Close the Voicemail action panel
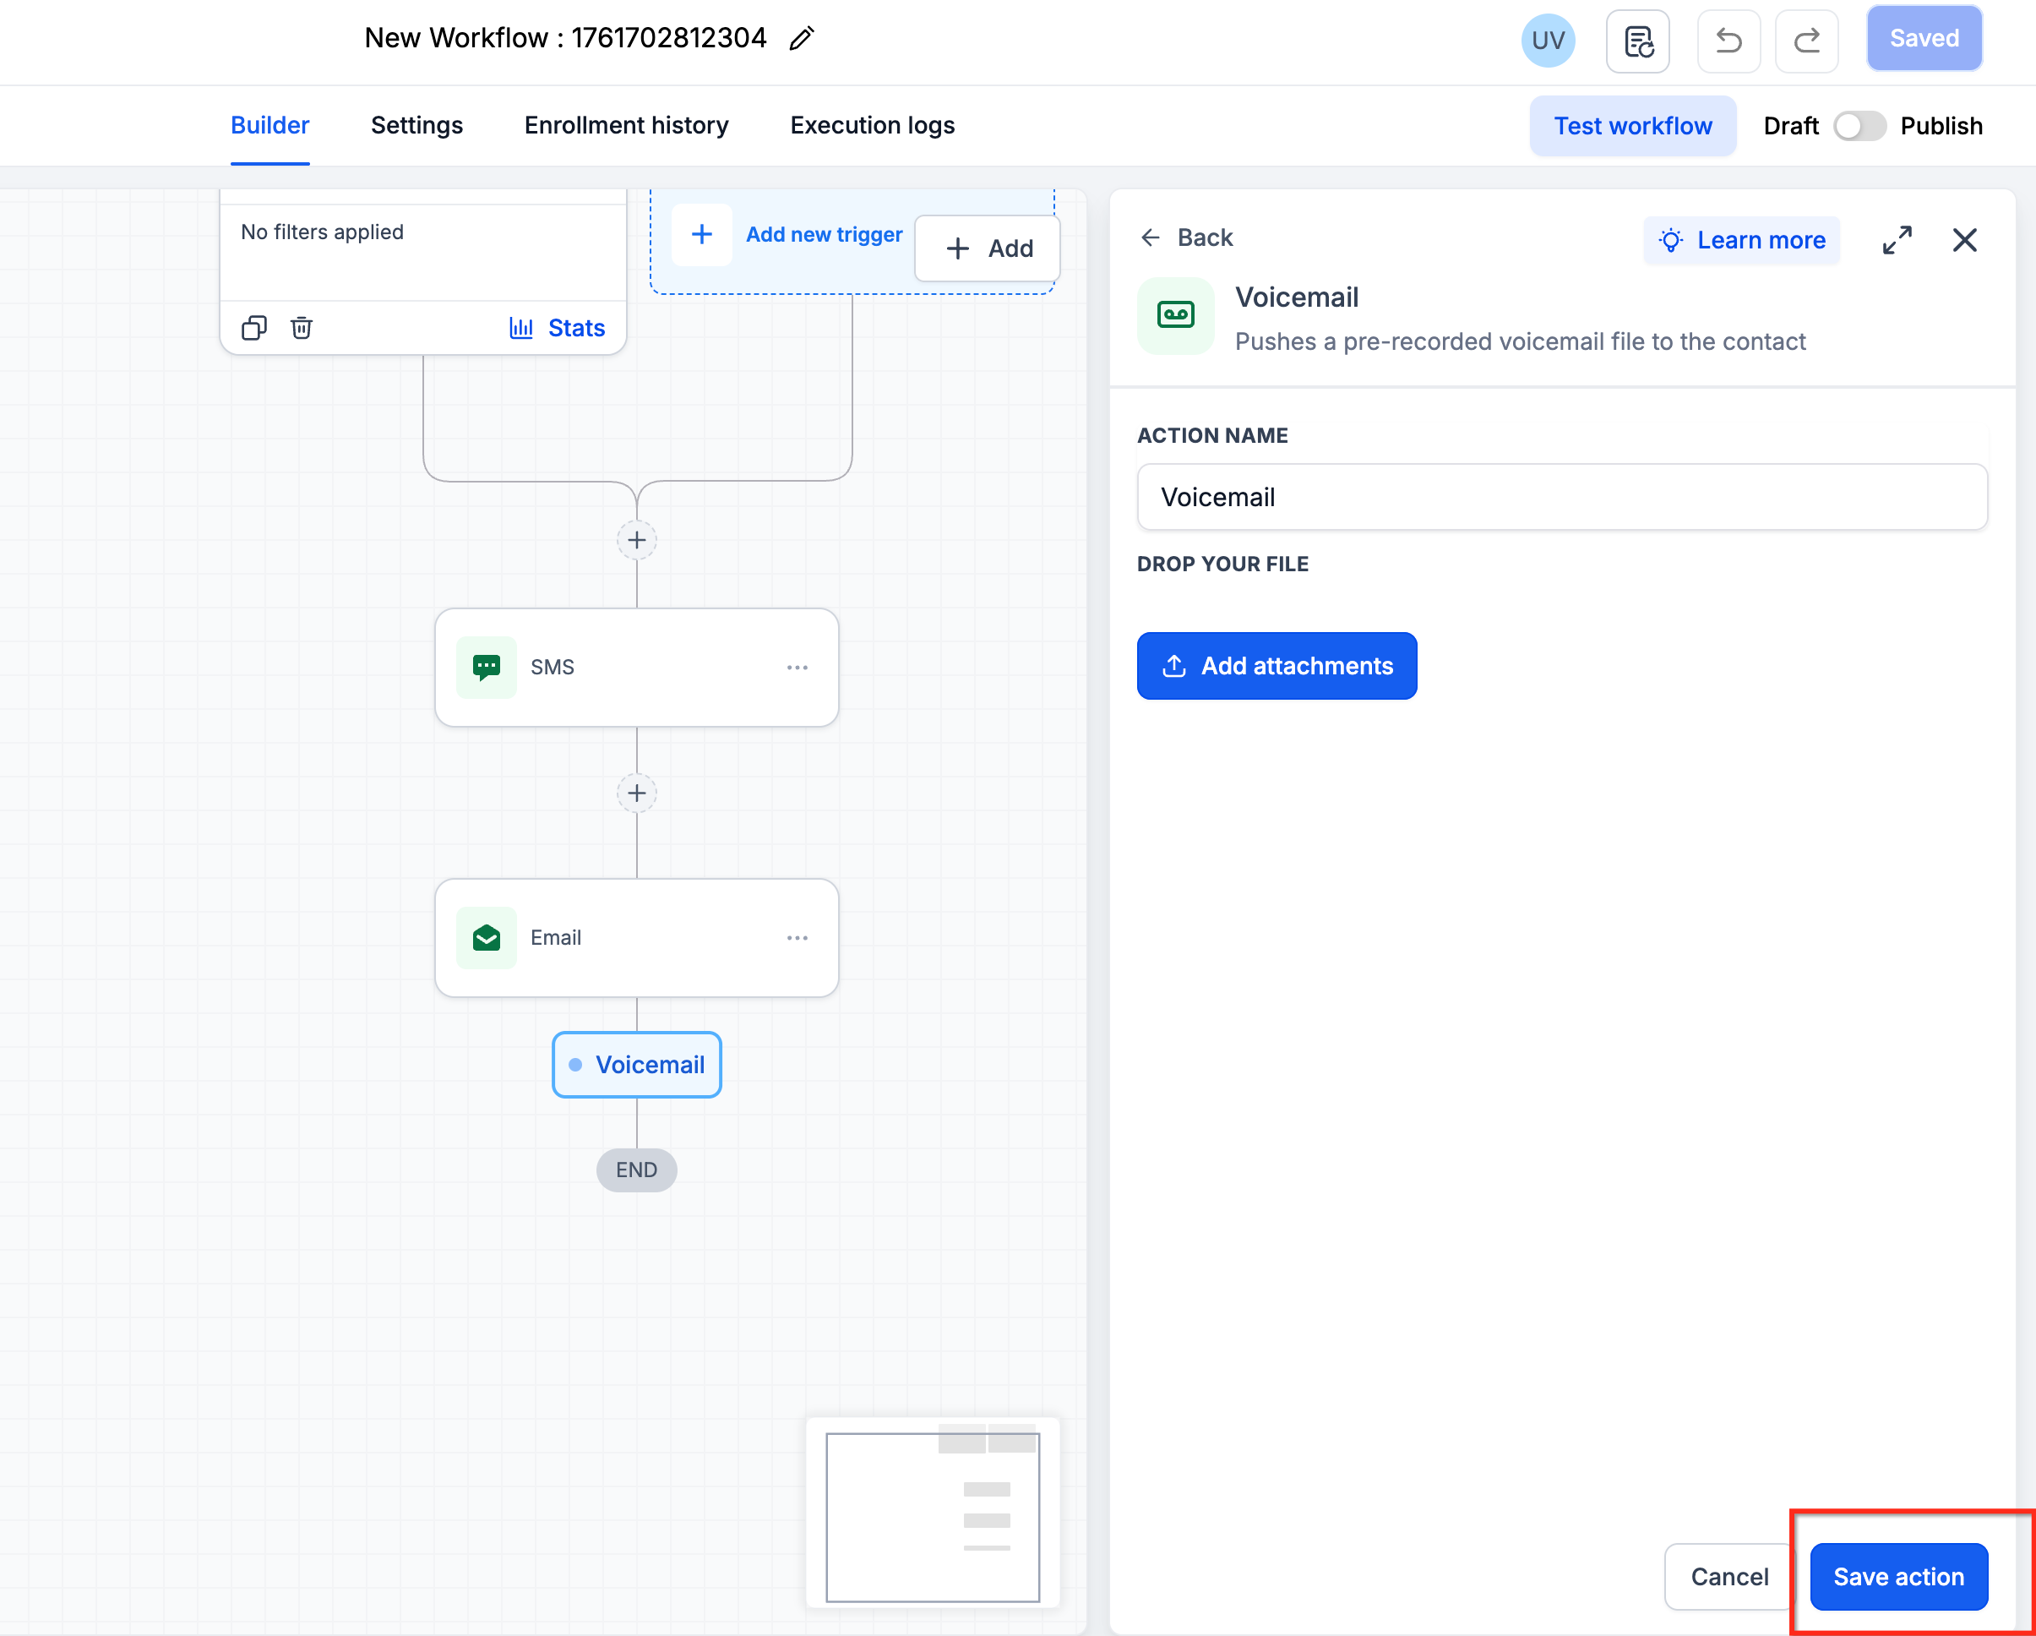Image resolution: width=2036 pixels, height=1636 pixels. 1964,240
